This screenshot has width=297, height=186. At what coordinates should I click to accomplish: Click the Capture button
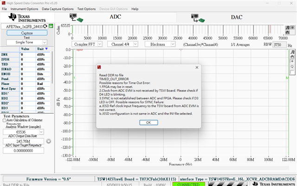coord(27,33)
